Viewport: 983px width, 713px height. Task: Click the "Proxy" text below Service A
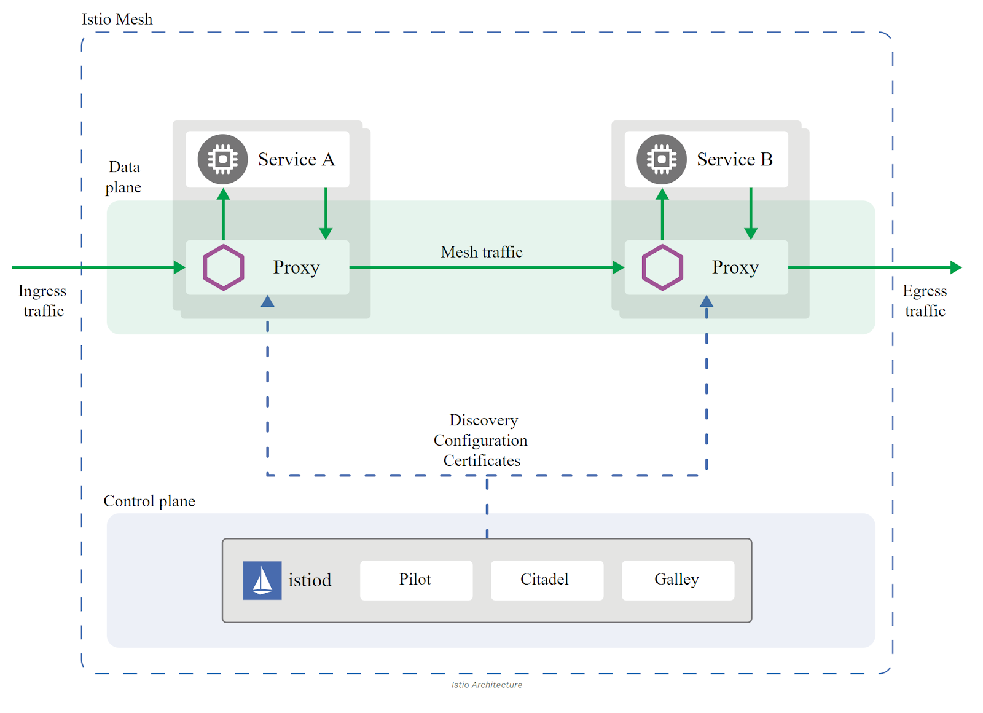(x=297, y=268)
